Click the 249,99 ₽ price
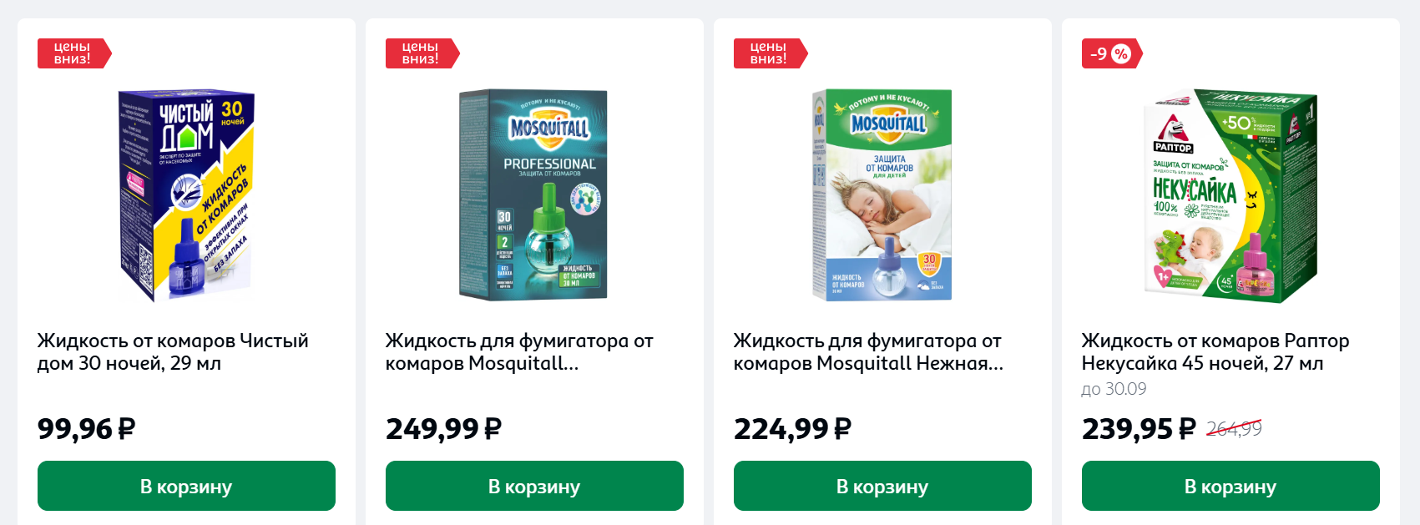Image resolution: width=1420 pixels, height=525 pixels. coord(443,429)
